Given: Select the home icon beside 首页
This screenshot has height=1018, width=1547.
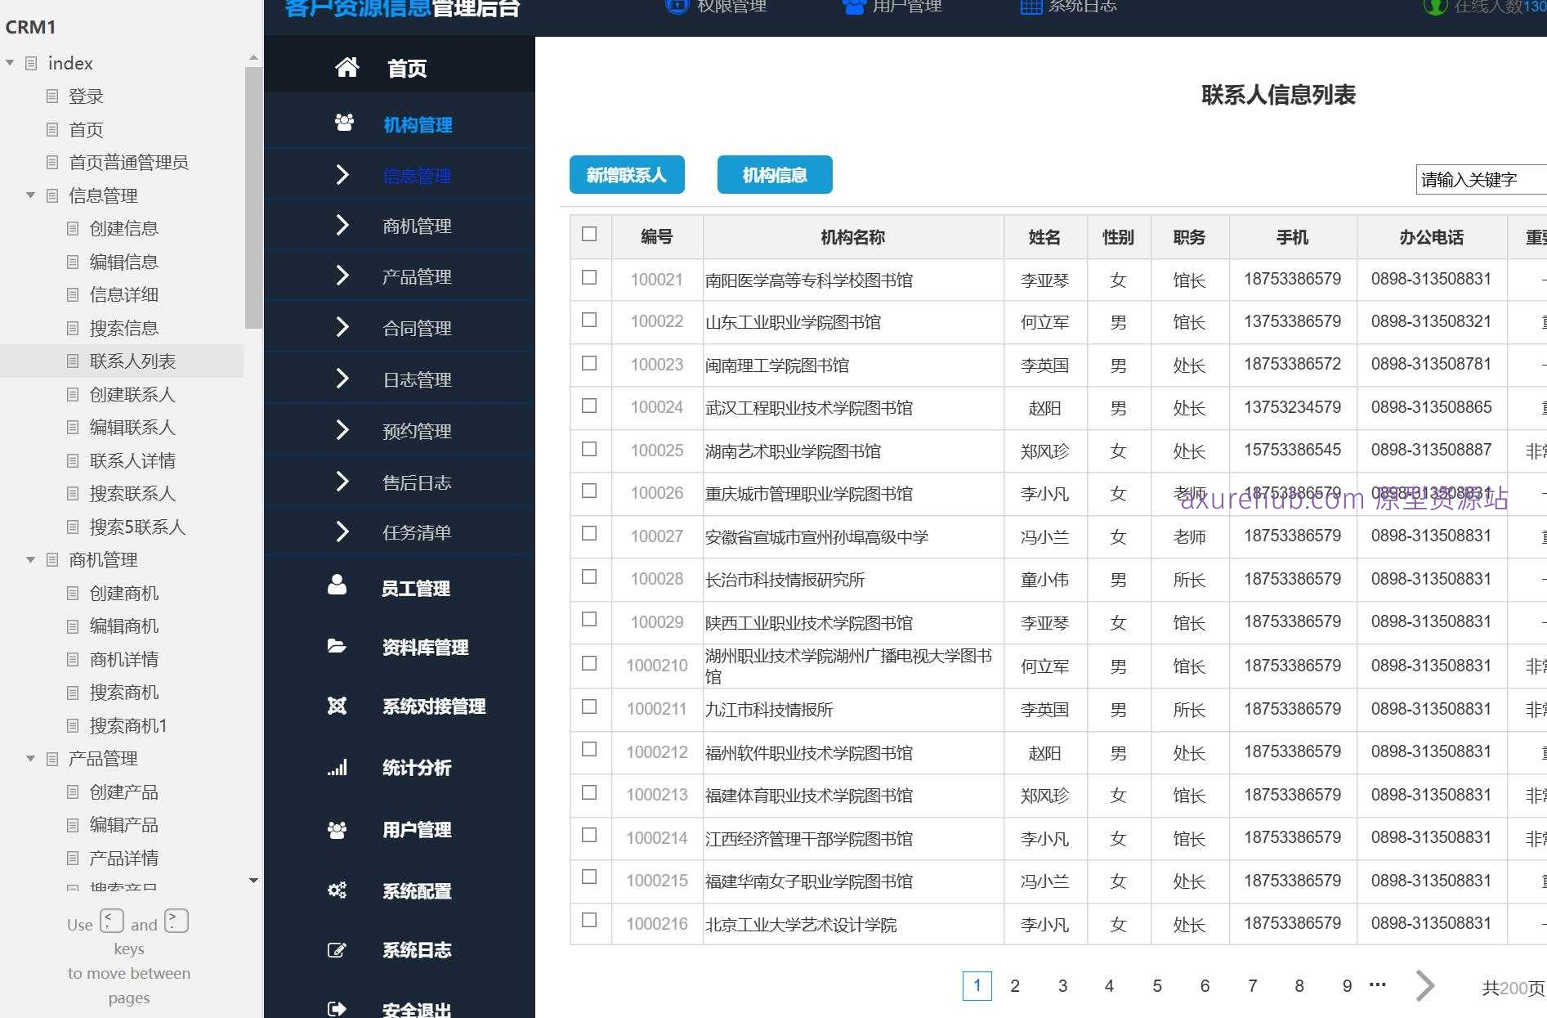Looking at the screenshot, I should click(346, 68).
